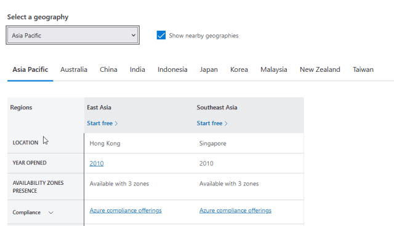Screen dimensions: 394x226
Task: Click the Hong Kong location cell
Action: click(x=105, y=143)
